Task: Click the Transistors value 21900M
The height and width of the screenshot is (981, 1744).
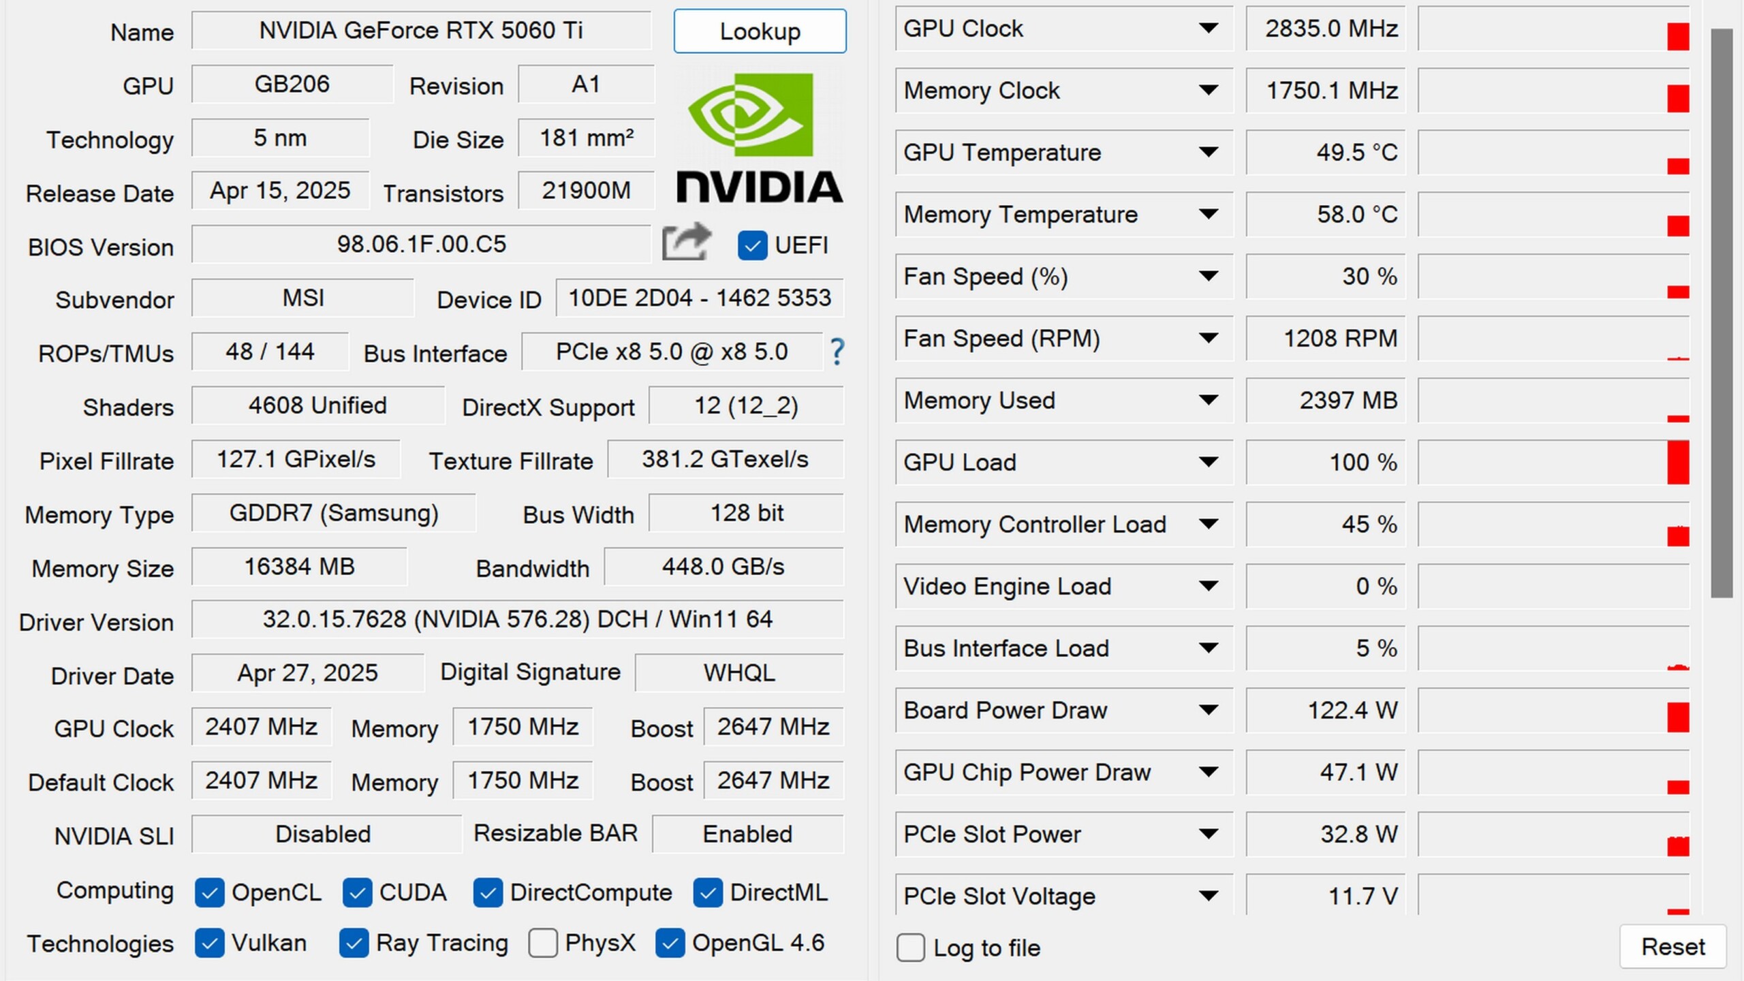Action: coord(586,191)
